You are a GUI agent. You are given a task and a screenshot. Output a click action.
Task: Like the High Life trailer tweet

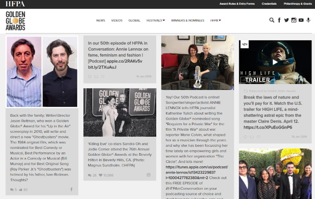pyautogui.click(x=258, y=137)
